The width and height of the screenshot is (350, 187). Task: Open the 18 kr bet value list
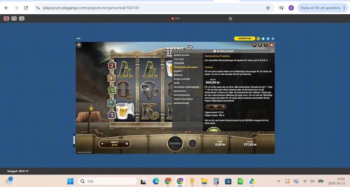click(x=114, y=144)
